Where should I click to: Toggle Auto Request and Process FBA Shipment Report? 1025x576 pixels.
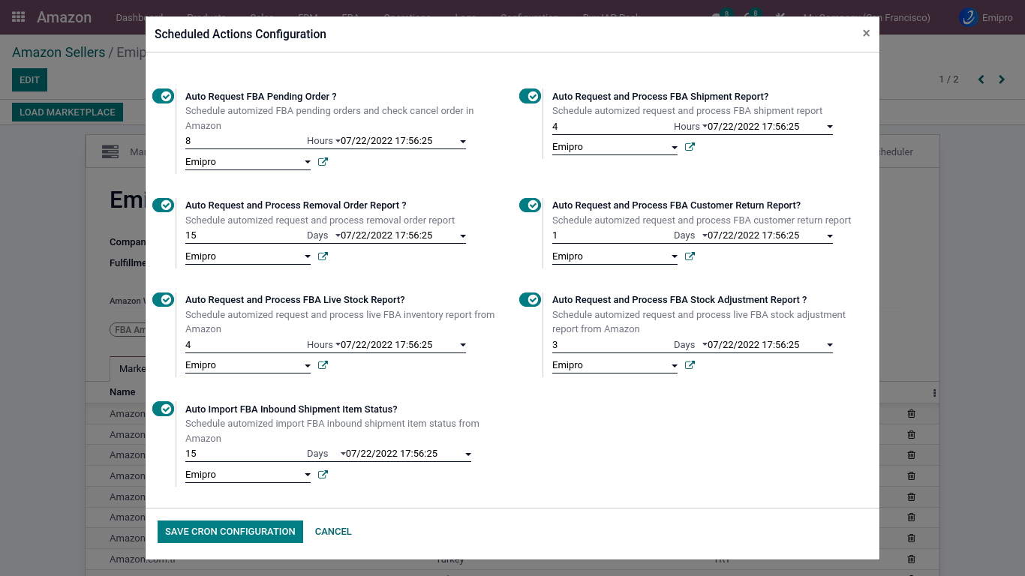530,96
